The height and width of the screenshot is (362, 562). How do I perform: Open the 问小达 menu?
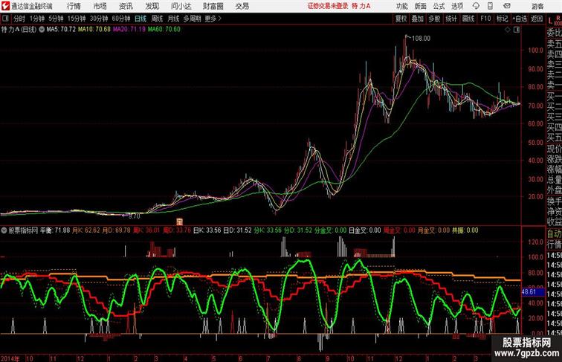tap(181, 6)
